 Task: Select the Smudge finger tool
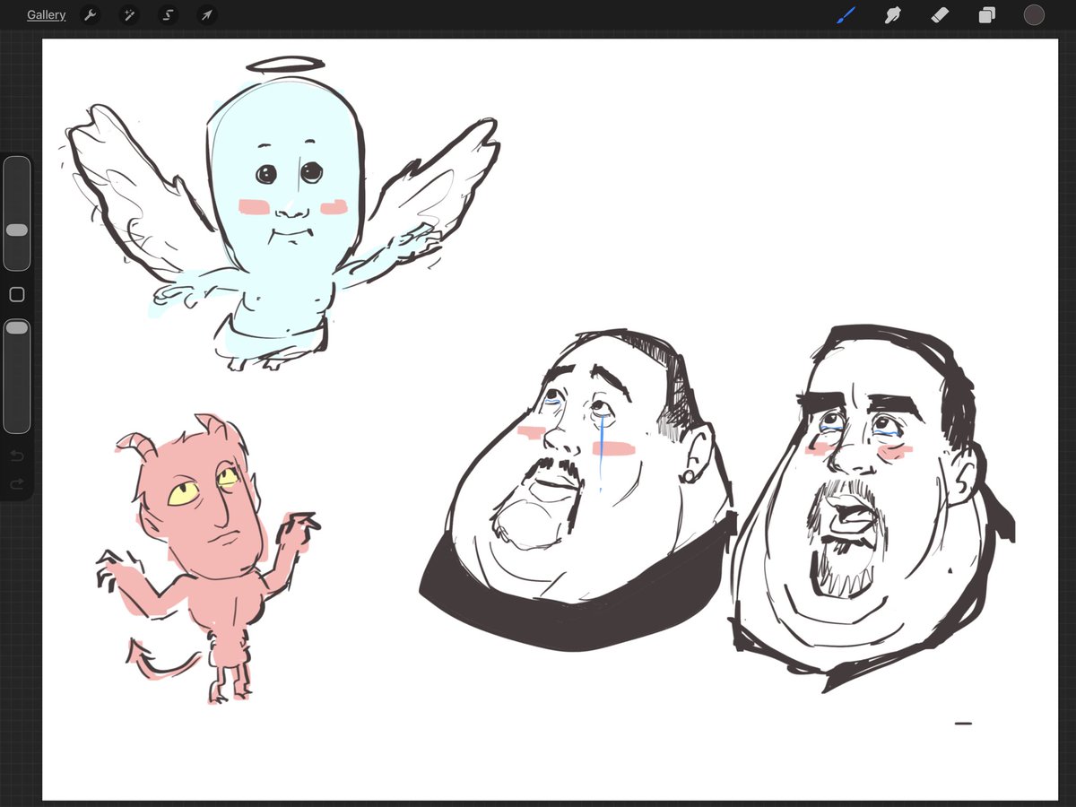pyautogui.click(x=893, y=14)
